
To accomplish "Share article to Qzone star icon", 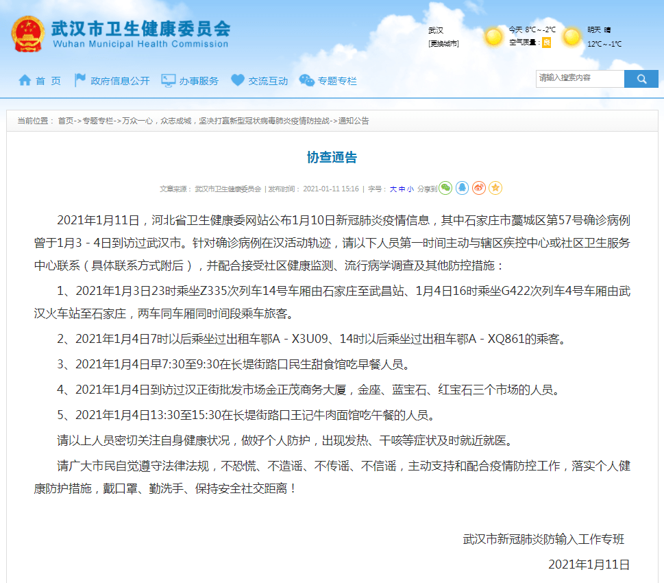I will pyautogui.click(x=495, y=188).
